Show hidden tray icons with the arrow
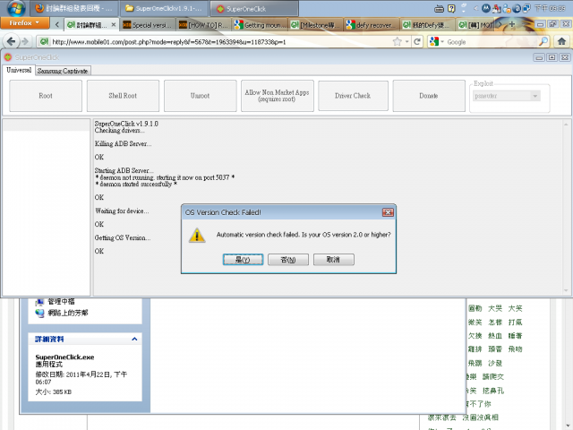The height and width of the screenshot is (430, 573). point(475,8)
